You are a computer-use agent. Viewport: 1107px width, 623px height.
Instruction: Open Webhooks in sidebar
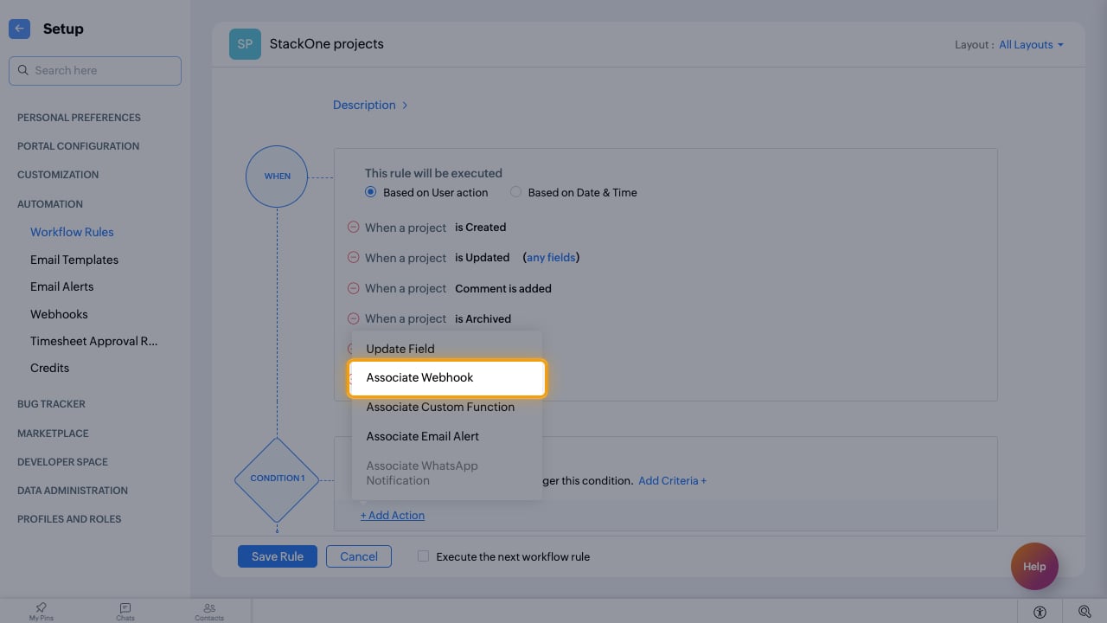tap(59, 314)
